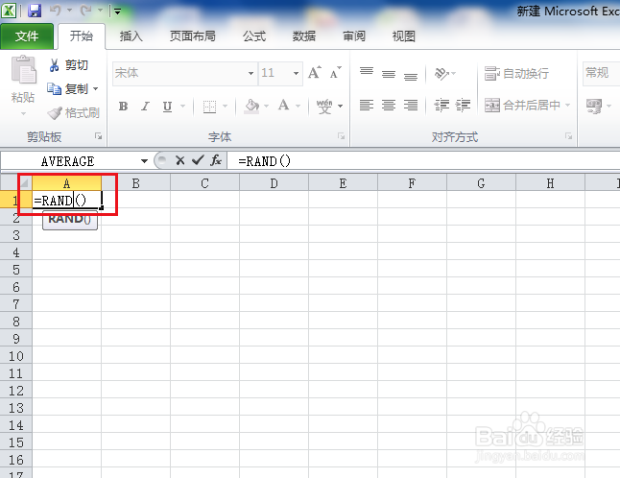Image resolution: width=620 pixels, height=478 pixels.
Task: Click the Save icon in quick access toolbar
Action: click(x=35, y=11)
